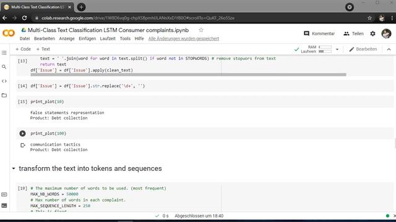Click 'Alle Änderungen wurden gespeichert' link
Viewport: 396px width, 222px height.
coord(184,38)
